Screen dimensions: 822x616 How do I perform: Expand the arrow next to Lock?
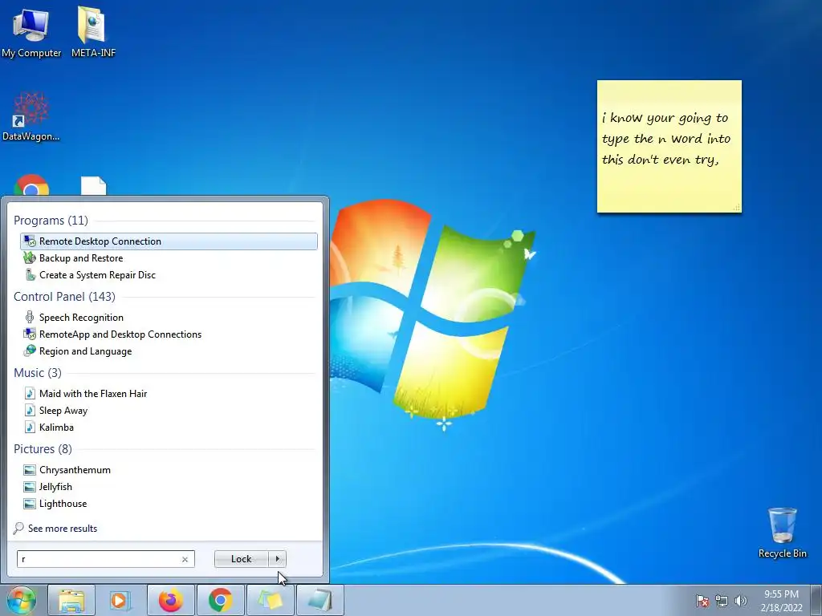coord(277,559)
